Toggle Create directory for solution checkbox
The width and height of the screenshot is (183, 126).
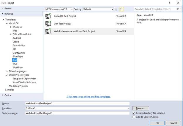click(134, 113)
